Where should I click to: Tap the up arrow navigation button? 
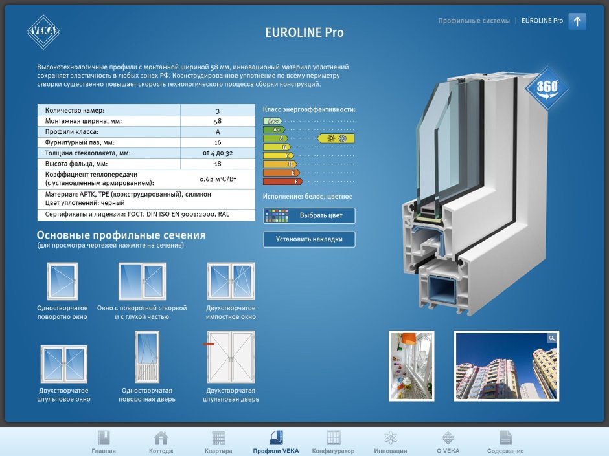pyautogui.click(x=577, y=21)
